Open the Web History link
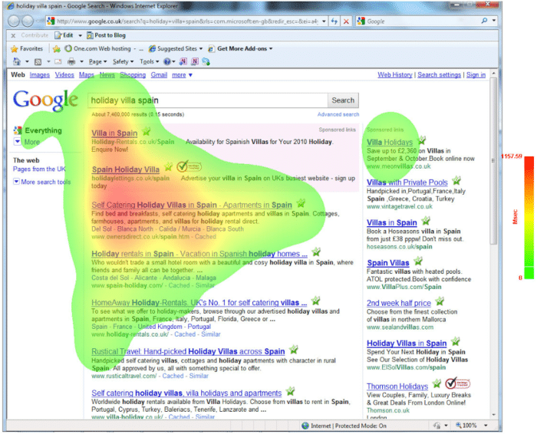The height and width of the screenshot is (434, 537). click(395, 74)
